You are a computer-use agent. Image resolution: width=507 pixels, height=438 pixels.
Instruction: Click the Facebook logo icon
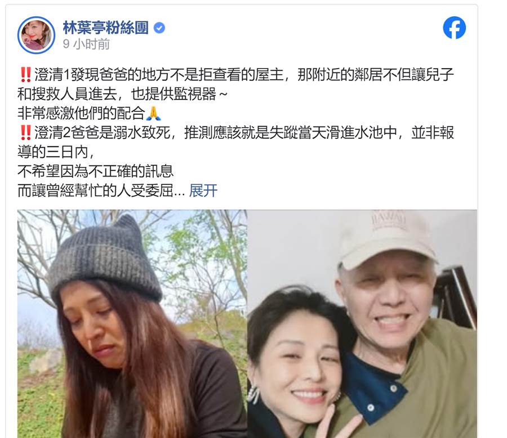(x=454, y=28)
